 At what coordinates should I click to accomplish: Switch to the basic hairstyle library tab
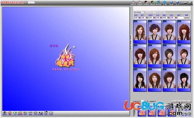click(138, 12)
